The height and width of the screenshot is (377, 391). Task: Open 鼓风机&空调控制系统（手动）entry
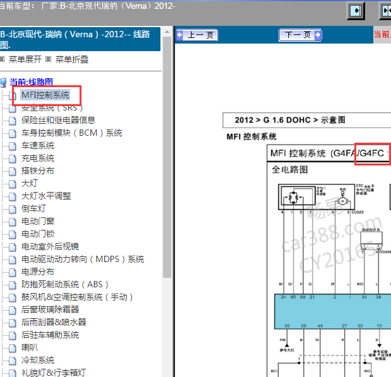[x=77, y=297]
